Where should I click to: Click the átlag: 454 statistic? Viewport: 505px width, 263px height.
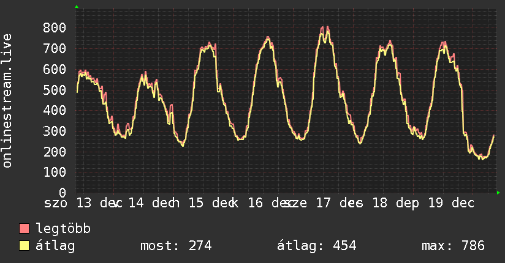[317, 246]
